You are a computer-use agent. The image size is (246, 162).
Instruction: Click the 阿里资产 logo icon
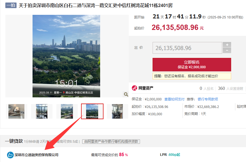click(x=134, y=88)
